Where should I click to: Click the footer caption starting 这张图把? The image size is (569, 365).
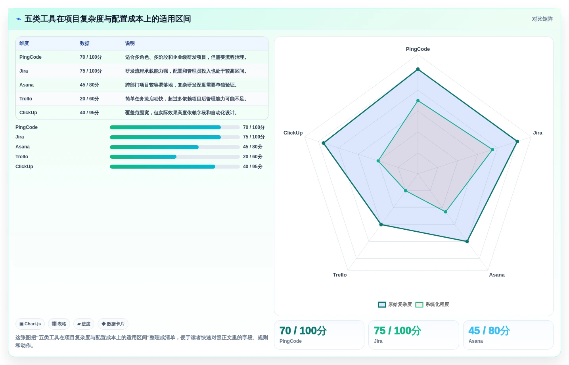coord(142,342)
